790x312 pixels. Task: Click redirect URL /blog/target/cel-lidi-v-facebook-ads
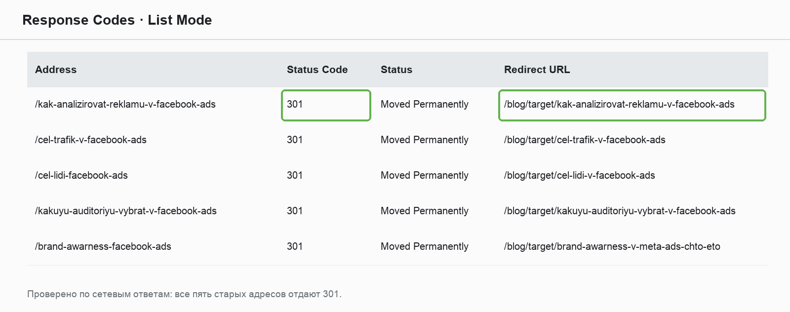click(580, 175)
